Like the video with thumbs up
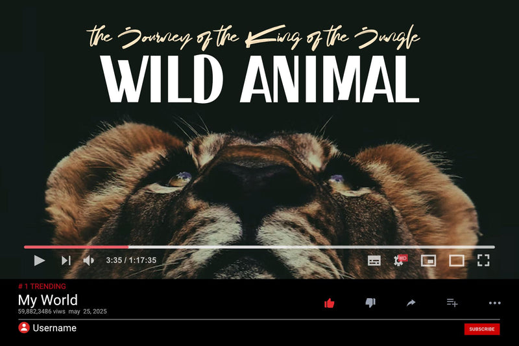Viewport: 519px width, 346px height. point(330,303)
